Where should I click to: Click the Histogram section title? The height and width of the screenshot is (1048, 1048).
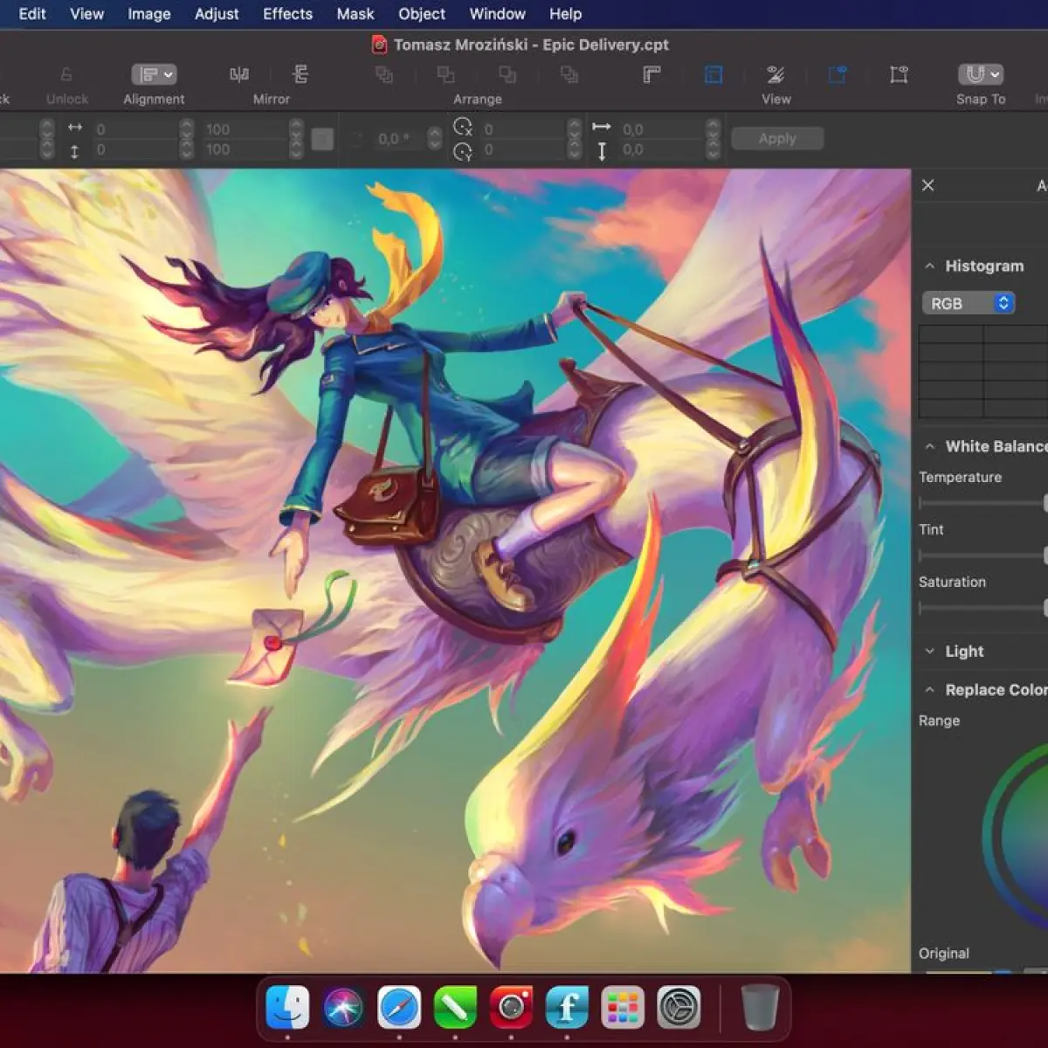click(984, 265)
